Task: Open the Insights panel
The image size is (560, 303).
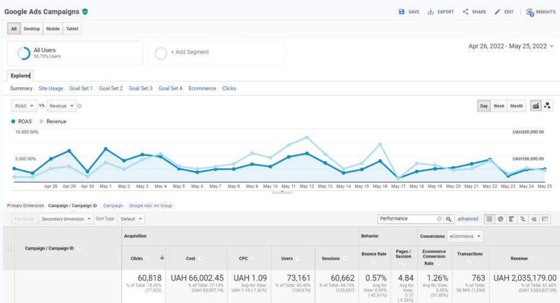Action: (529, 12)
